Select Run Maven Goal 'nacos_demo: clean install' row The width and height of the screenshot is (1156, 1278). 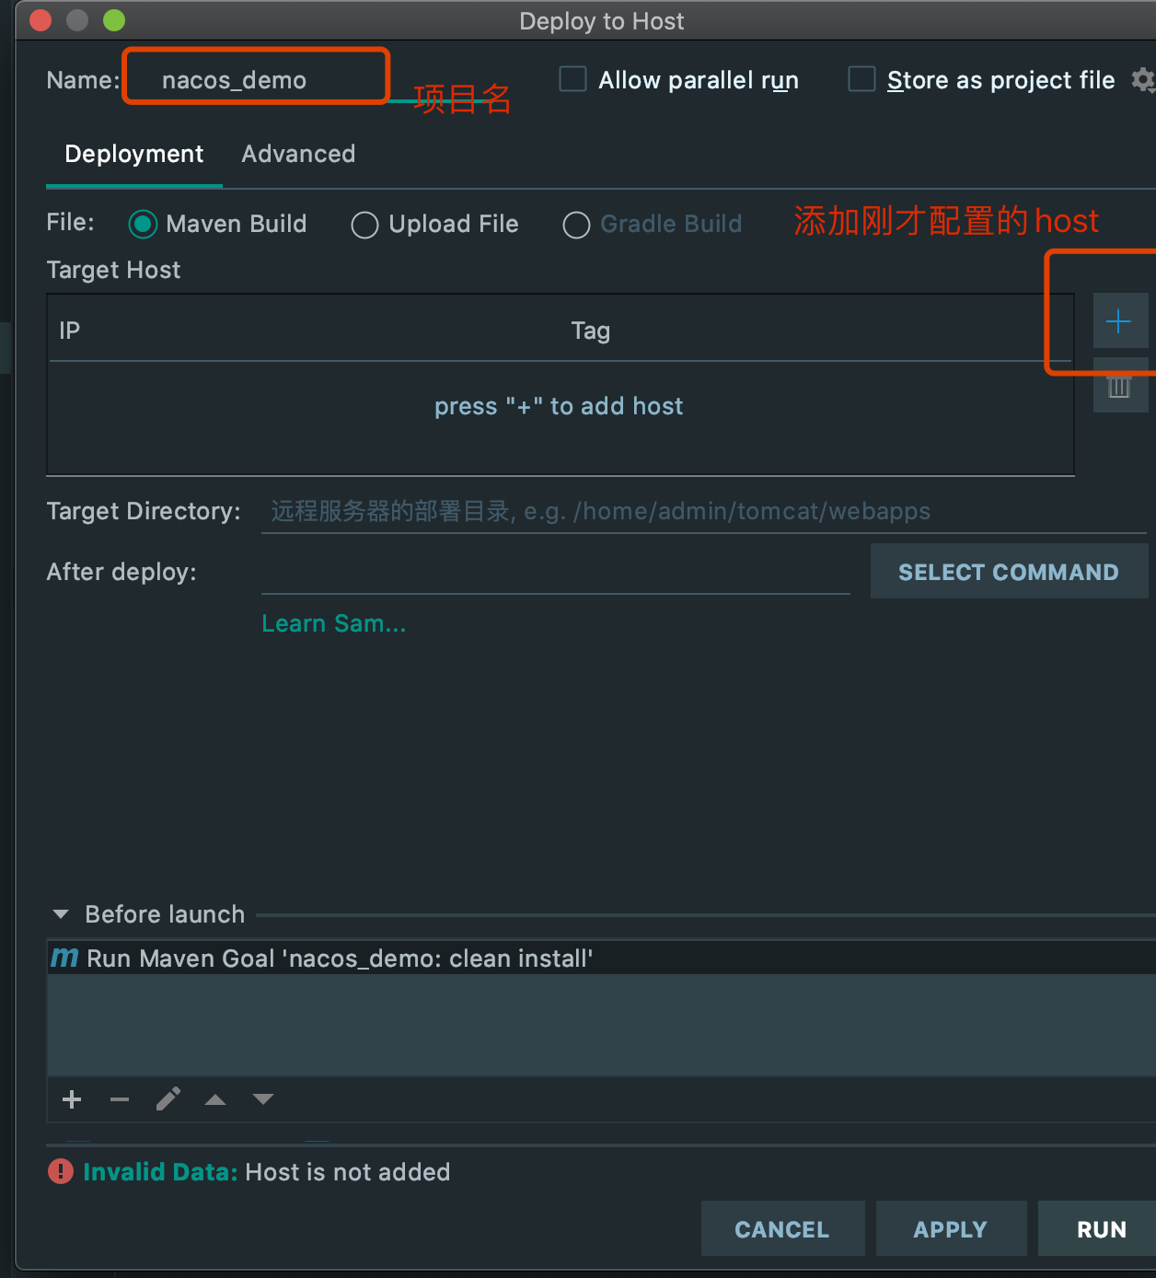[x=602, y=958]
